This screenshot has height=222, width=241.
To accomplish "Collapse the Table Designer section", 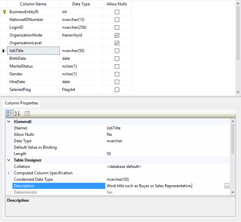I will [9, 160].
